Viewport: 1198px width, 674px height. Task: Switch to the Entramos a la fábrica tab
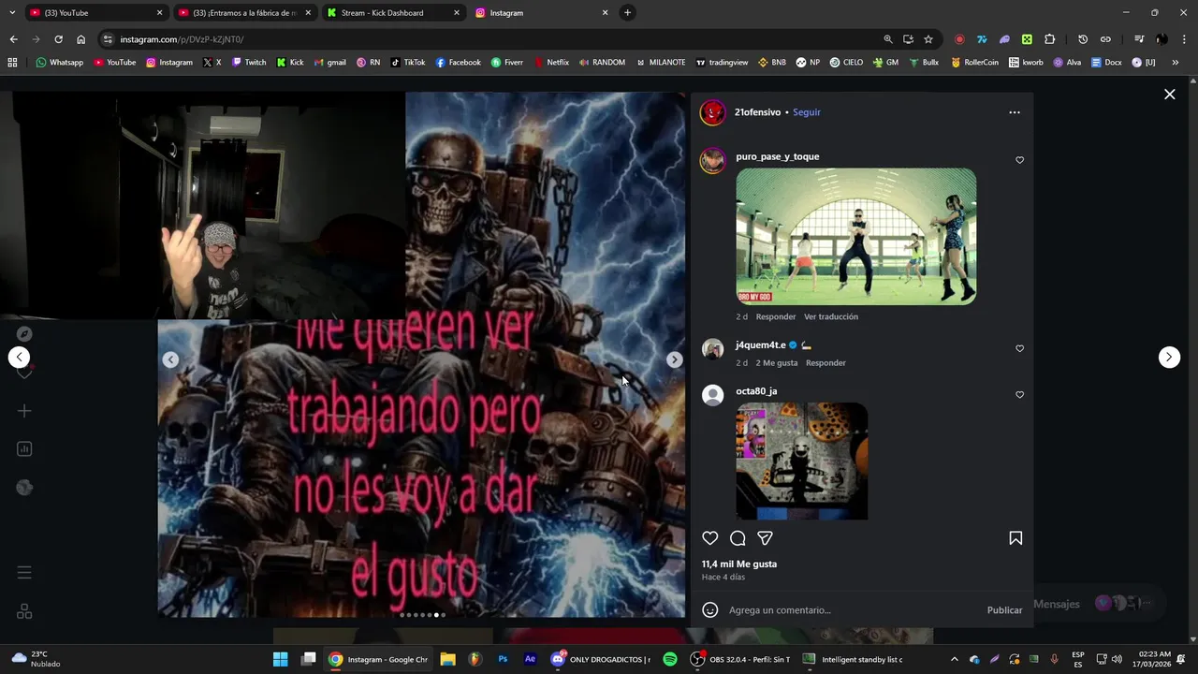243,13
